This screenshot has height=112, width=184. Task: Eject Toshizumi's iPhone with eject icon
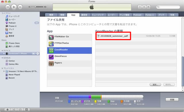[38, 54]
